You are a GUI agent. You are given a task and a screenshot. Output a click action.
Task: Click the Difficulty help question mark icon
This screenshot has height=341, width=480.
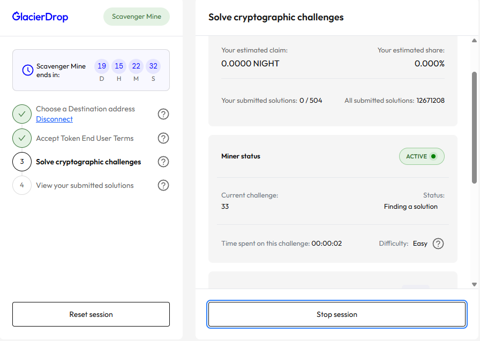pos(438,244)
